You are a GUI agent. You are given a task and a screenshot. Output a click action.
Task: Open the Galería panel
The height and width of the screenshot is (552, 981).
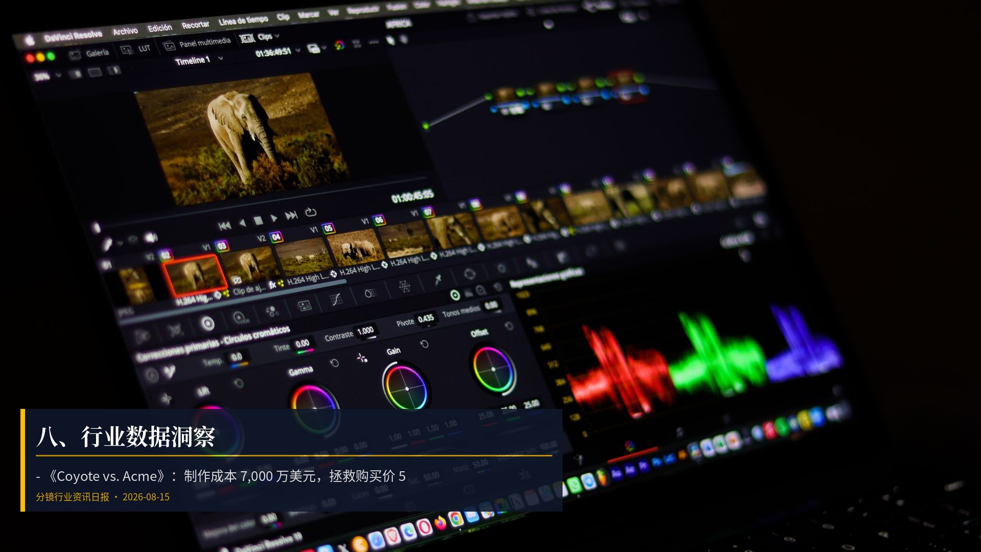(x=89, y=53)
